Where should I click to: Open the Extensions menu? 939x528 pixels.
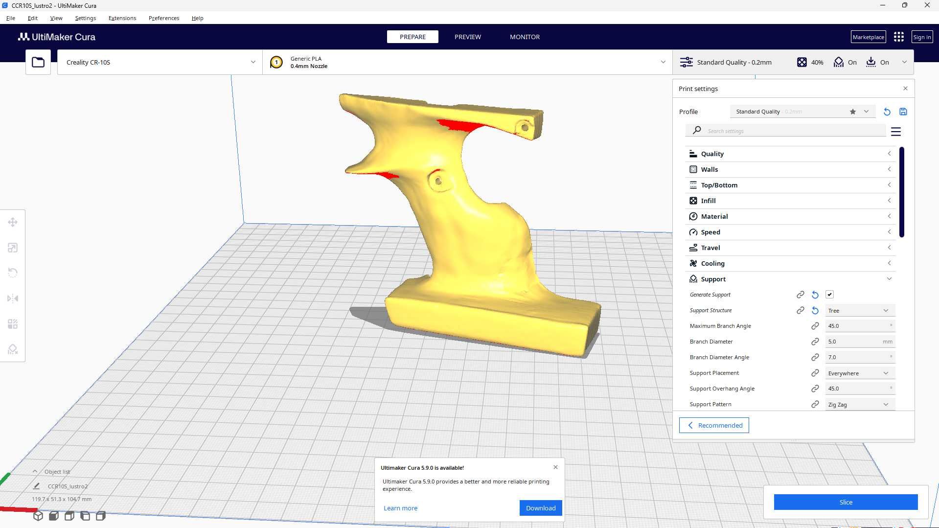(x=122, y=18)
